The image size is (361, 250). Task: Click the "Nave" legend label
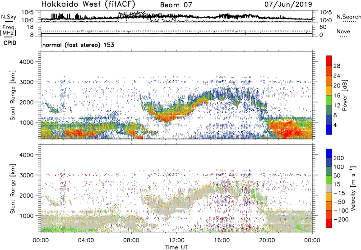[343, 32]
